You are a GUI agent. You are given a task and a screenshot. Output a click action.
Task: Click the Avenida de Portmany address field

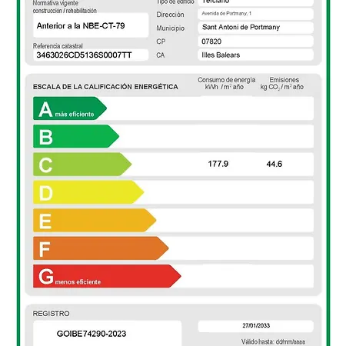click(x=255, y=14)
